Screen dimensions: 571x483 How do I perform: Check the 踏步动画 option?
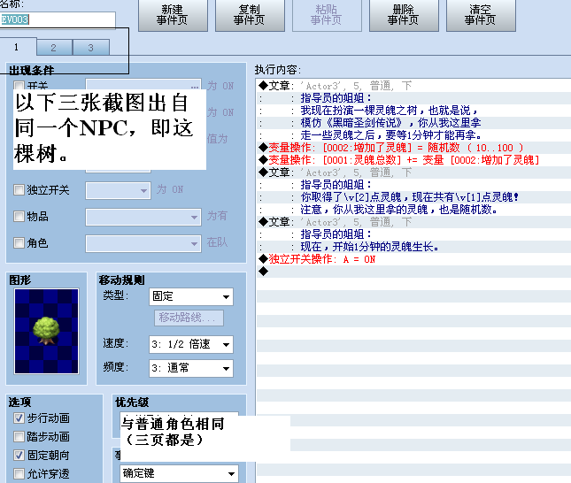[x=19, y=436]
